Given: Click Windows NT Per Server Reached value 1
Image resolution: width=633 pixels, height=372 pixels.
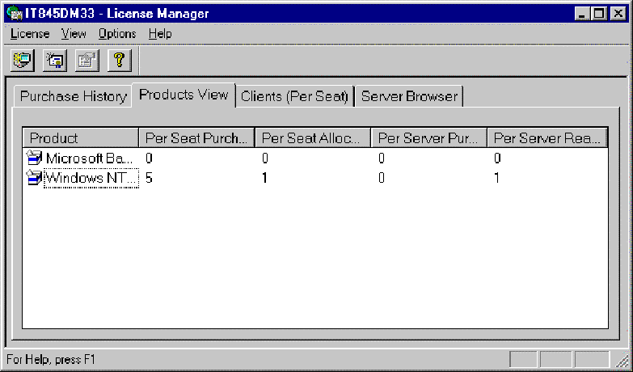Looking at the screenshot, I should pos(497,178).
